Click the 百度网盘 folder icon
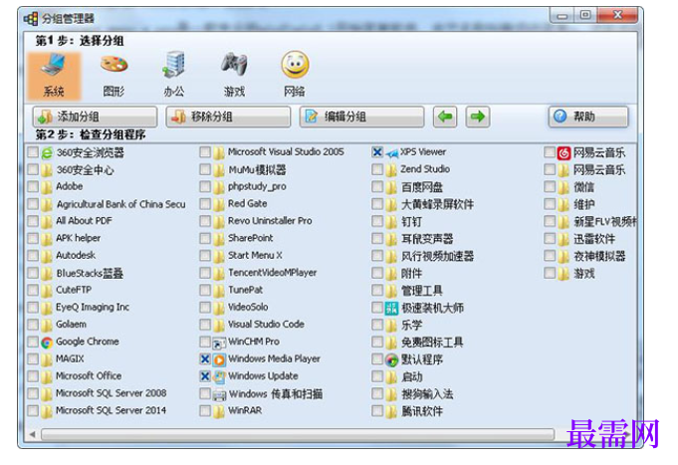This screenshot has width=678, height=465. pyautogui.click(x=391, y=187)
